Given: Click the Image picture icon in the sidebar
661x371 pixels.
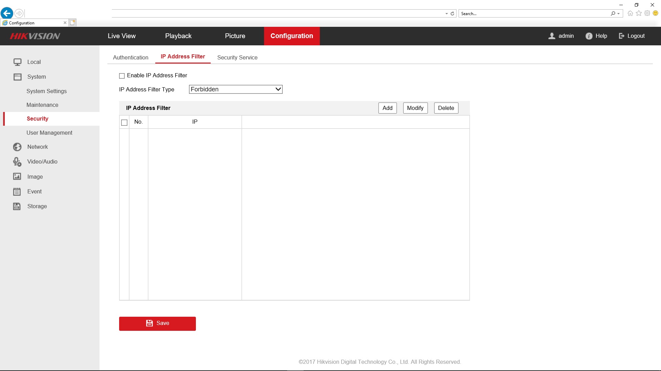Looking at the screenshot, I should 17,177.
